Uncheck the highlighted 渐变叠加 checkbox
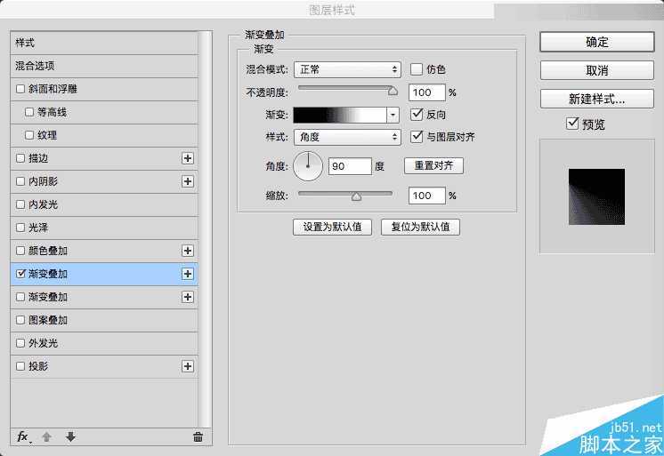The width and height of the screenshot is (664, 456). tap(20, 274)
